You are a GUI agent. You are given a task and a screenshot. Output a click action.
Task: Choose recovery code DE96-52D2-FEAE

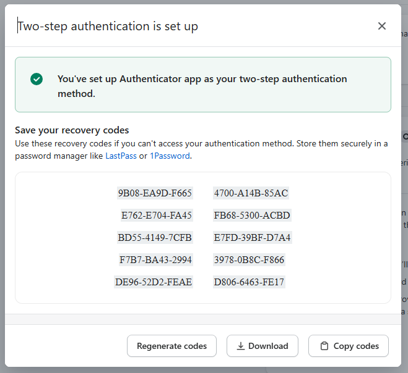pyautogui.click(x=154, y=282)
